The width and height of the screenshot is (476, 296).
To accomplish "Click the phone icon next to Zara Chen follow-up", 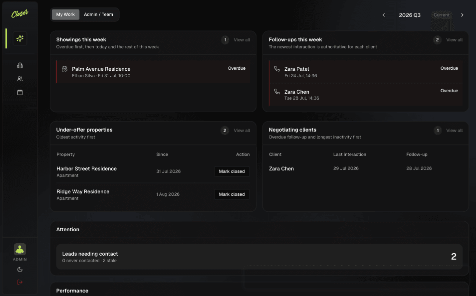I will 277,92.
